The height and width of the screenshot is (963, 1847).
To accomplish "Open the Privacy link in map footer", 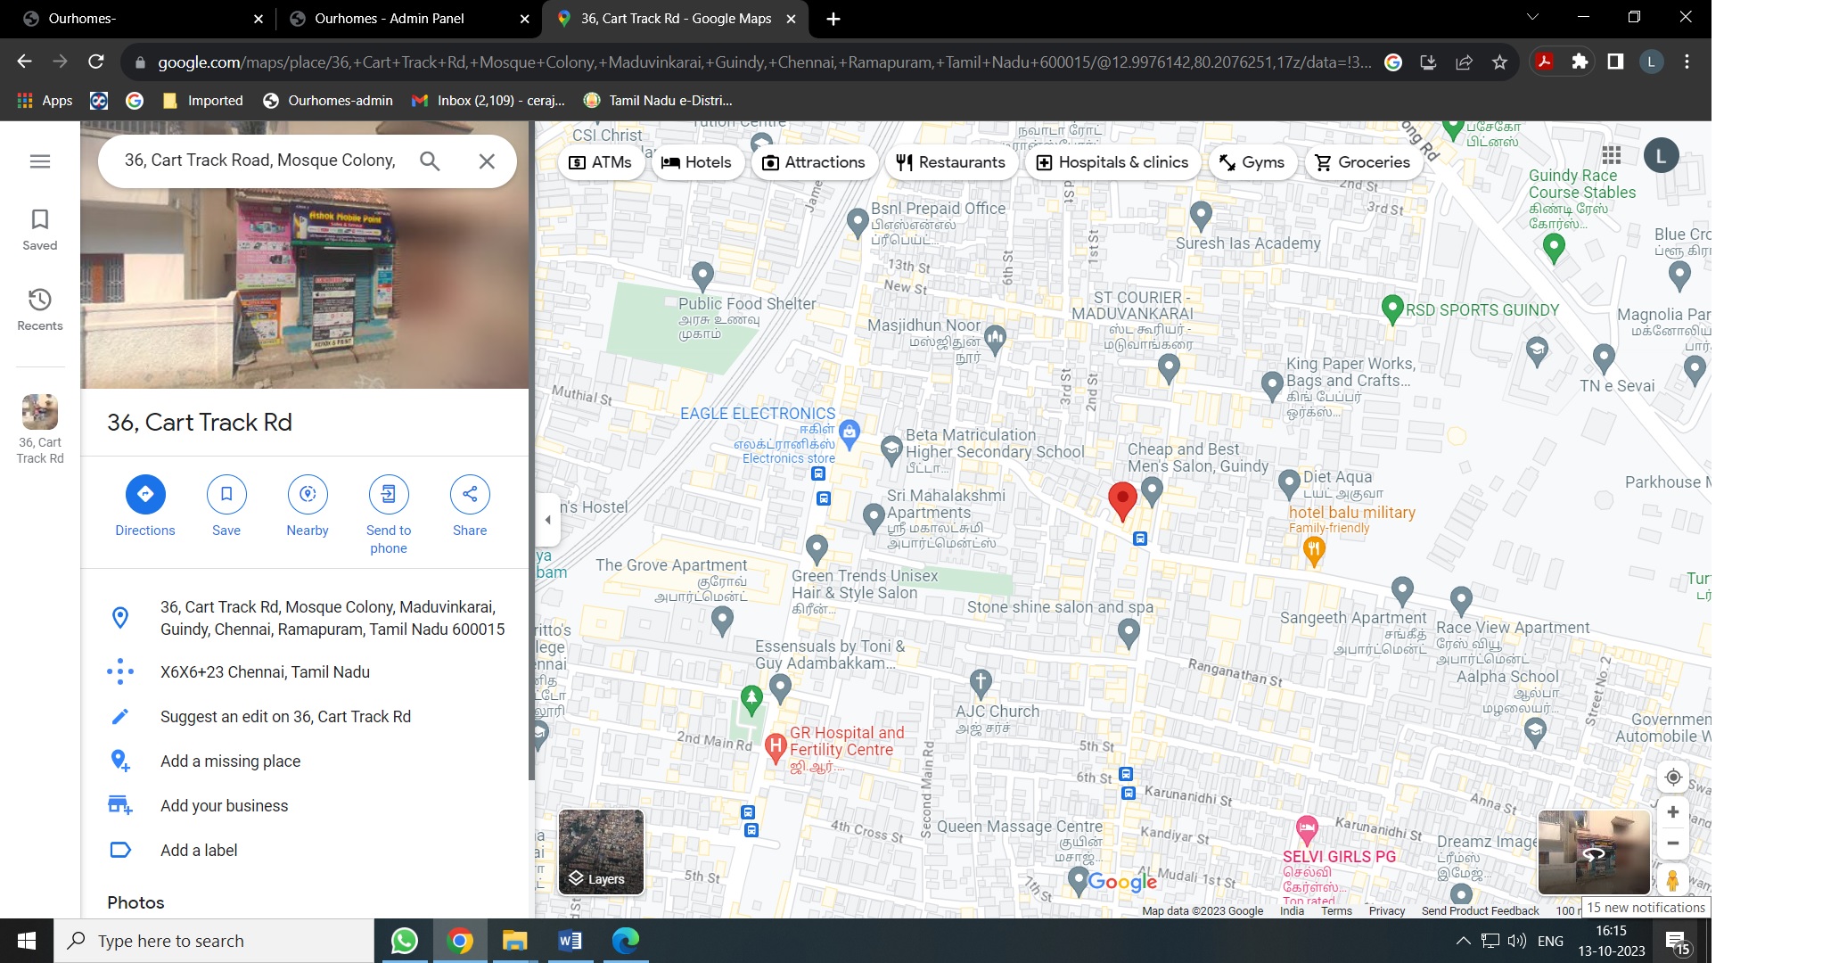I will click(1386, 910).
